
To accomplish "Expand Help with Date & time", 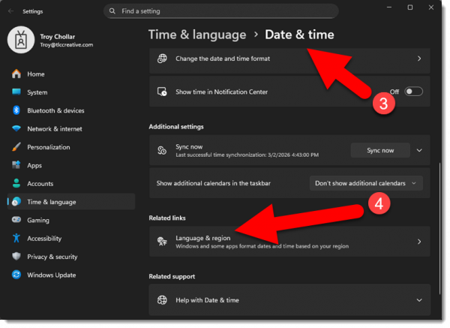I will [x=289, y=300].
